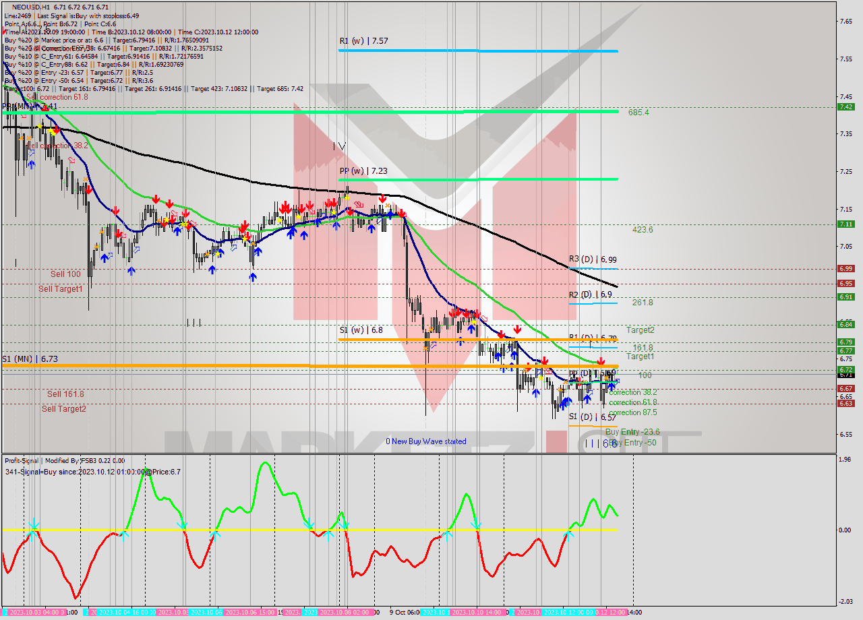Select the 'S1 (w) | 6.8' support label
The height and width of the screenshot is (620, 863).
coord(361,330)
